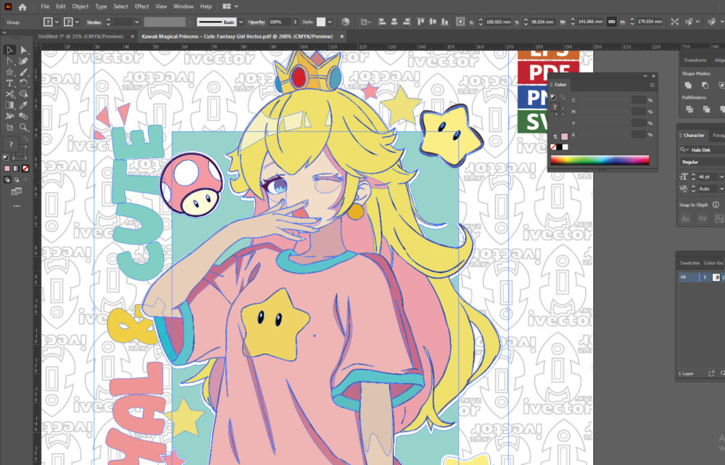725x465 pixels.
Task: Open the graphic Style dropdown
Action: [x=330, y=22]
